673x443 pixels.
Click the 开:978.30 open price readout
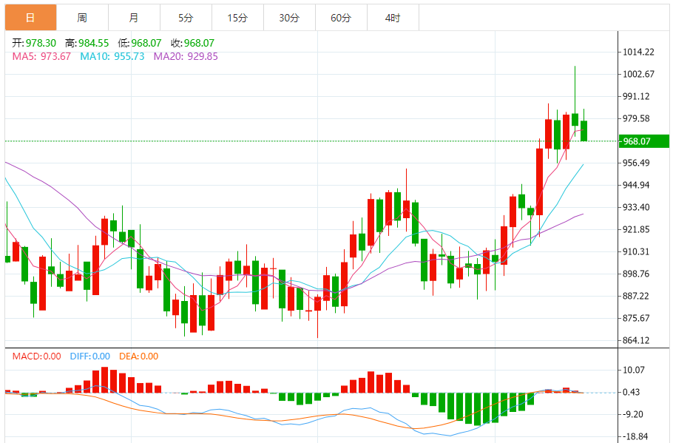click(x=34, y=44)
